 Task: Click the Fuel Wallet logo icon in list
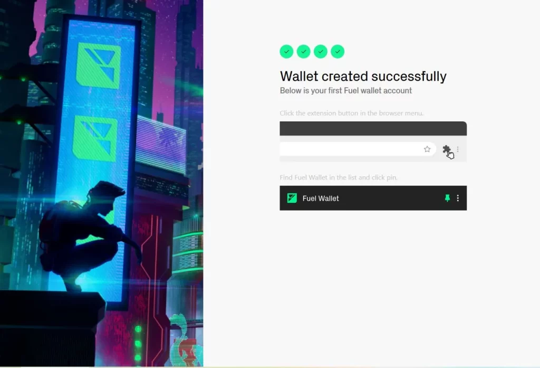[292, 198]
